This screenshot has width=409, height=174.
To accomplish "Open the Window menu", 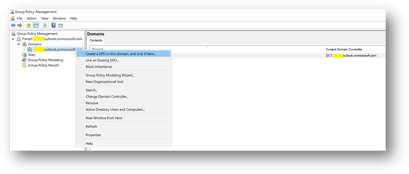I will (x=59, y=18).
